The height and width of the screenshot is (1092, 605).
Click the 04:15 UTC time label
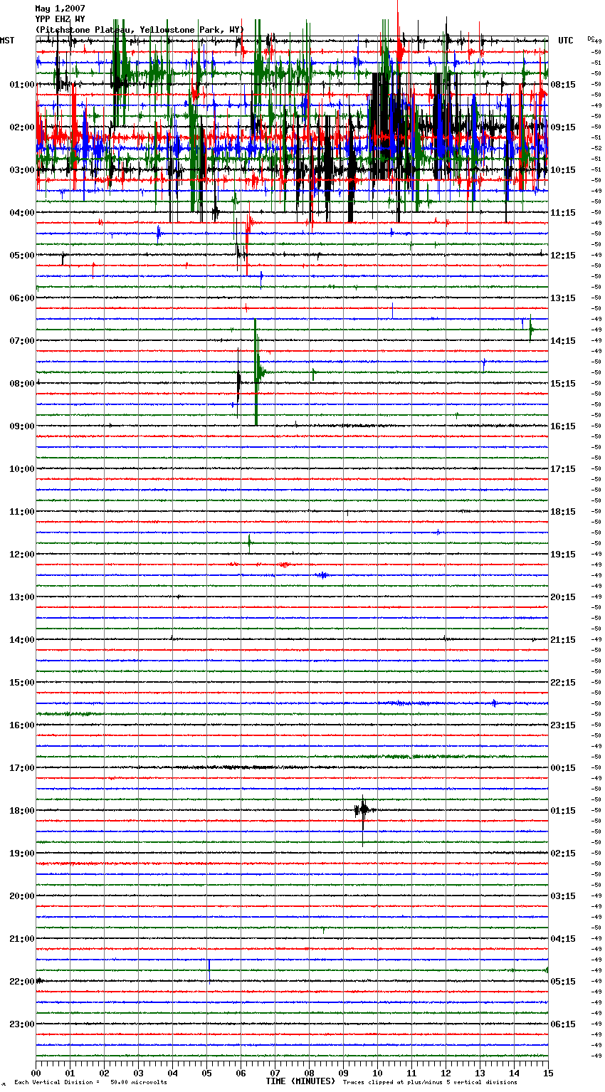(x=563, y=939)
